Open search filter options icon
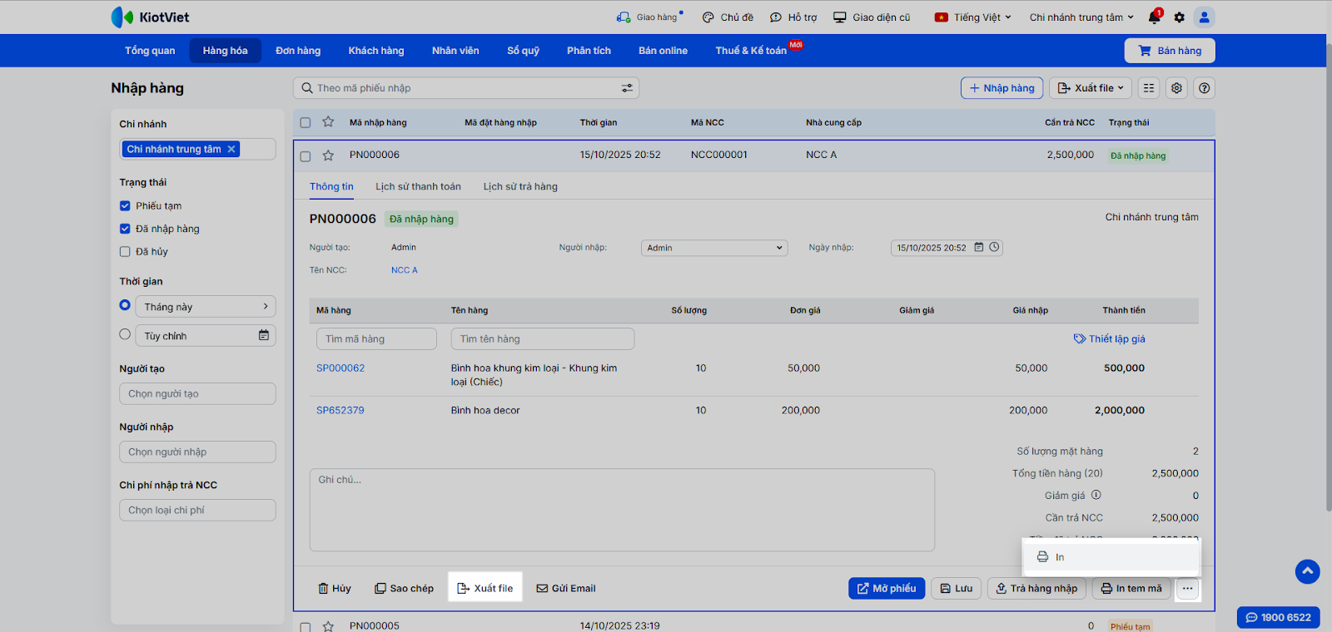The image size is (1332, 632). pyautogui.click(x=627, y=88)
